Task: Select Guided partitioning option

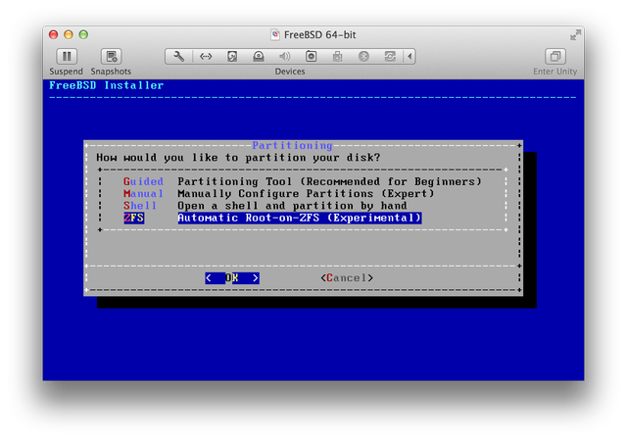Action: (x=143, y=181)
